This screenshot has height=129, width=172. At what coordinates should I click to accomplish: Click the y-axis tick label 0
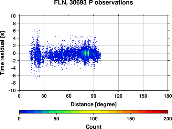point(14,53)
